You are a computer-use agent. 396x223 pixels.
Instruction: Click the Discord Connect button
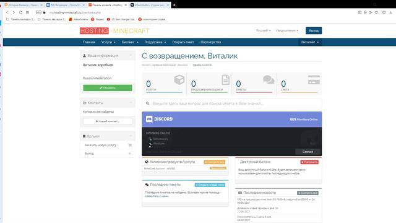(308, 152)
